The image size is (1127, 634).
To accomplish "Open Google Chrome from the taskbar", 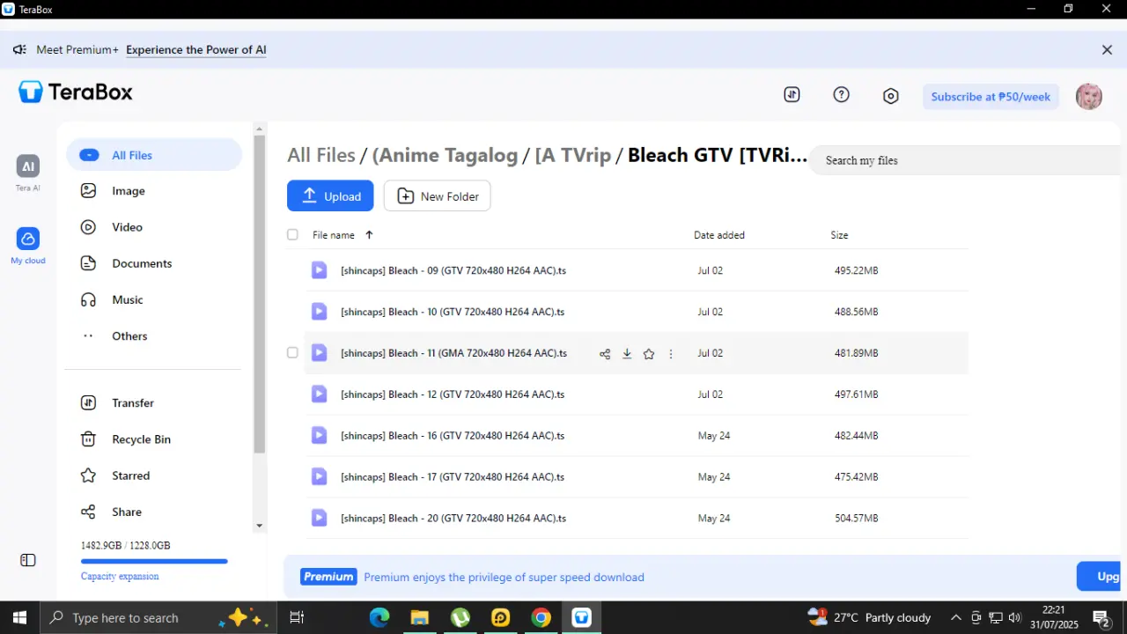I will 541,618.
